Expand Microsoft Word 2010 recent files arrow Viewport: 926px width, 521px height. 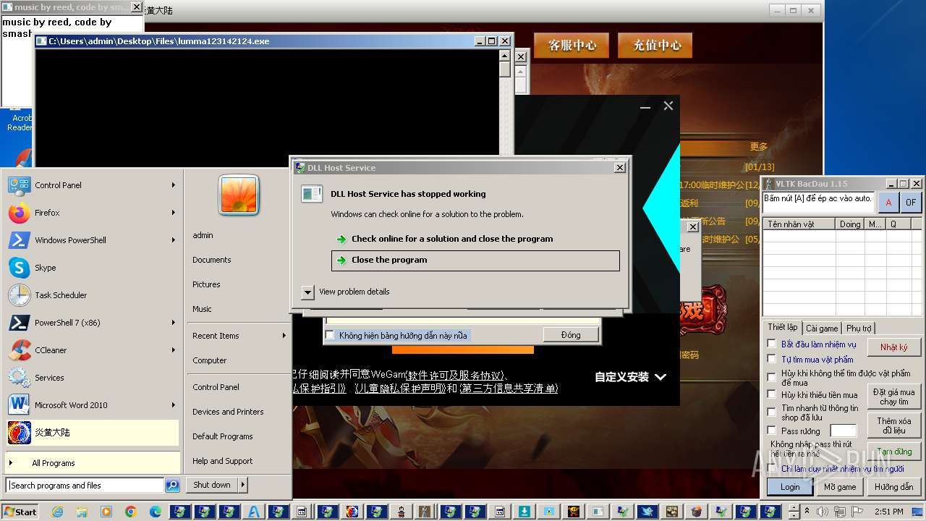[x=174, y=405]
